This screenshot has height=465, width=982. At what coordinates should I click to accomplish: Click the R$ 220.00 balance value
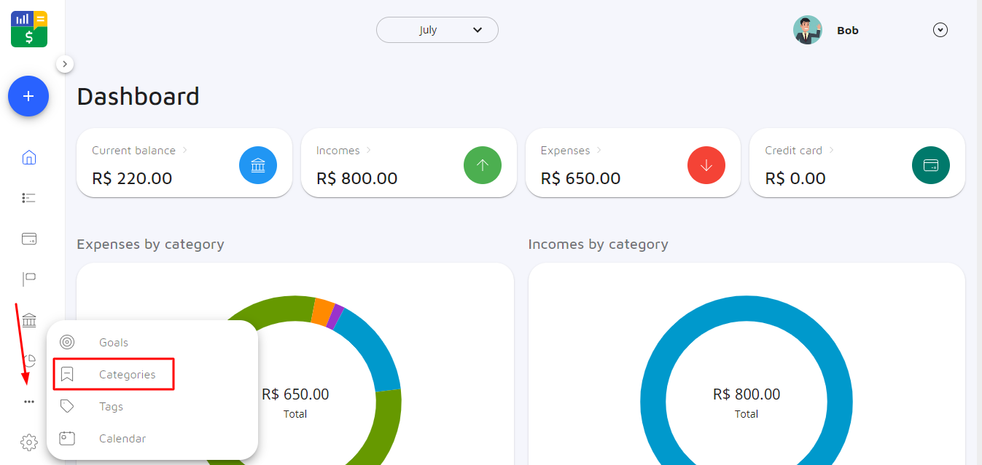[x=132, y=178]
